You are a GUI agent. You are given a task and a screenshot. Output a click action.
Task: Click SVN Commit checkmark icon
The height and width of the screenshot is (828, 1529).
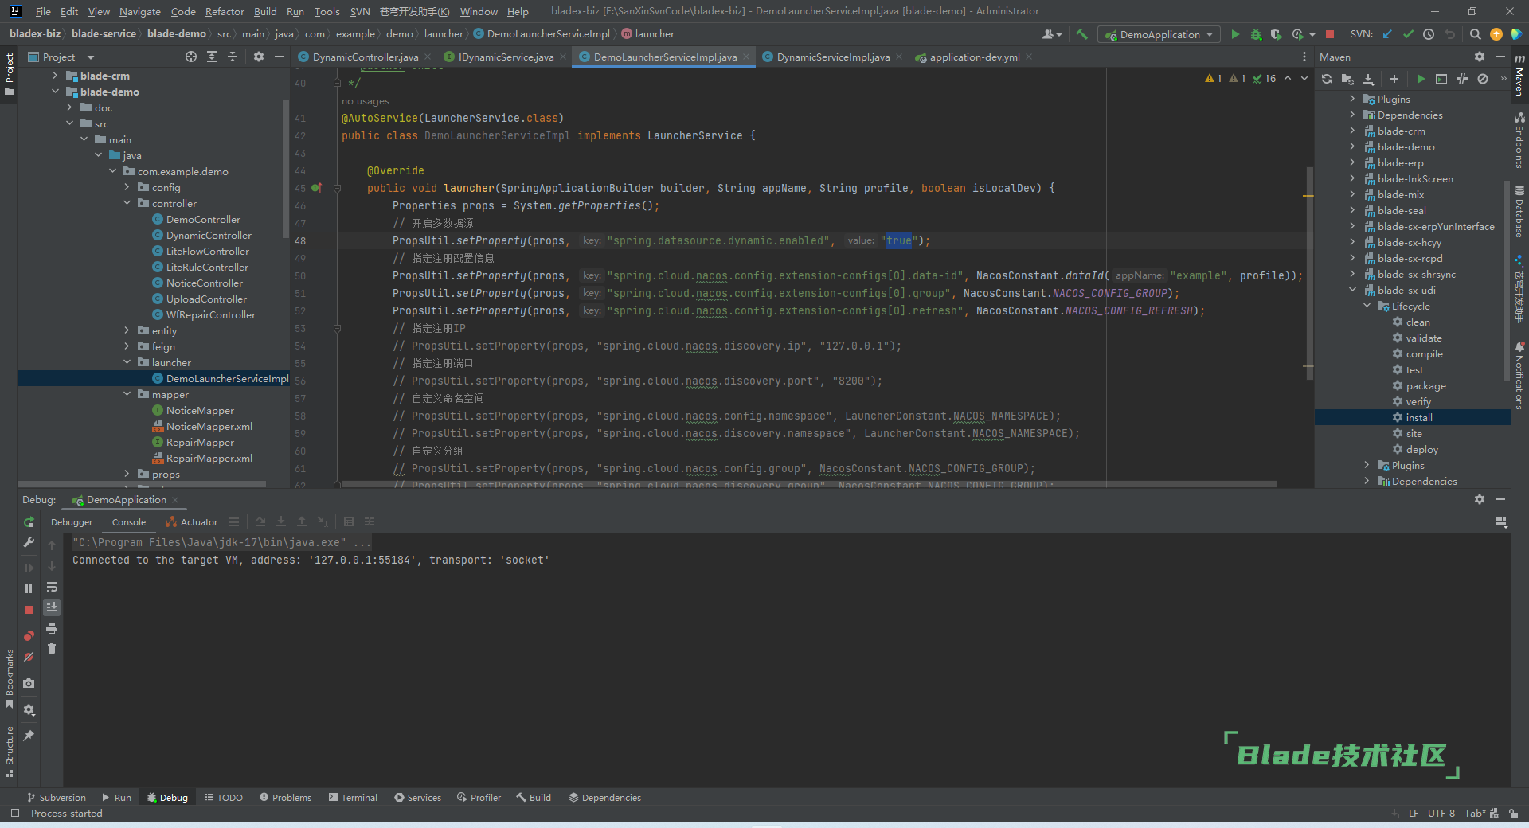[x=1408, y=34]
